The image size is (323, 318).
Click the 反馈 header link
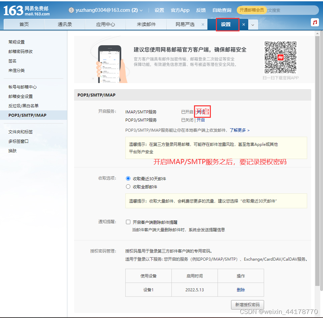tap(201, 10)
